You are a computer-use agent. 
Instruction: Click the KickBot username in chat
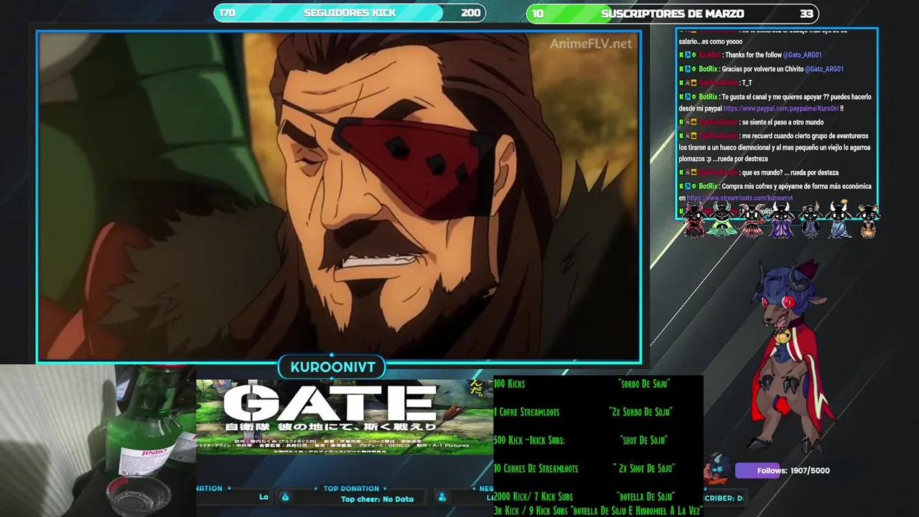[709, 55]
